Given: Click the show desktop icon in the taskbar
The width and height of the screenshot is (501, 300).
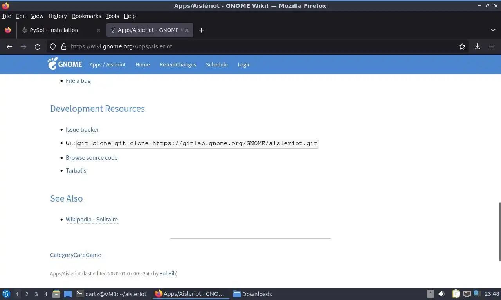Looking at the screenshot, I should [68, 294].
